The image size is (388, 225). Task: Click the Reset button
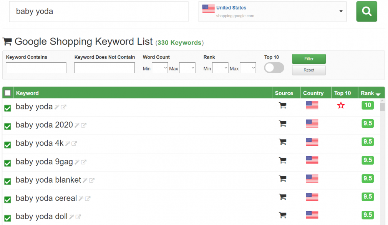click(309, 70)
